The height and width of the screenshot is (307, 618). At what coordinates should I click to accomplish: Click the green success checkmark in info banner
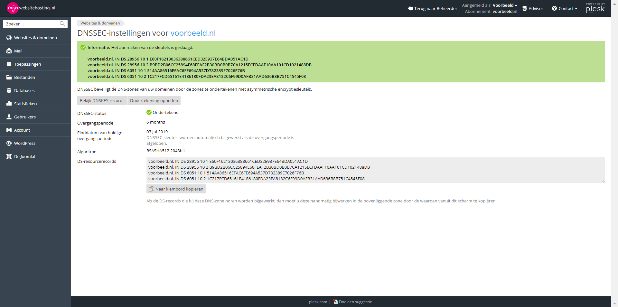coord(83,47)
